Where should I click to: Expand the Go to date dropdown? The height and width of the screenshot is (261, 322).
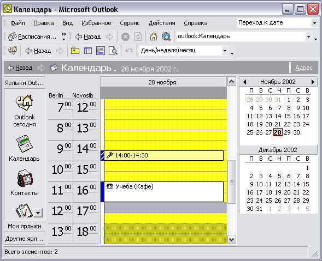click(x=314, y=23)
